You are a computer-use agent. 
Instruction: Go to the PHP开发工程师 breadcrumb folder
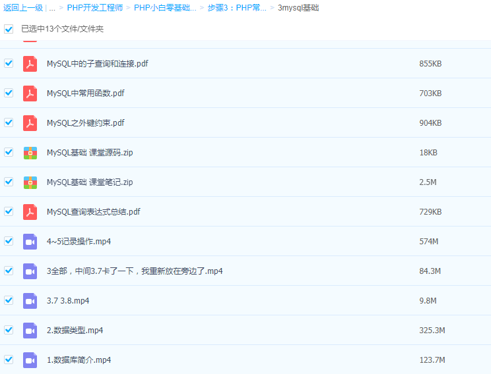point(94,8)
